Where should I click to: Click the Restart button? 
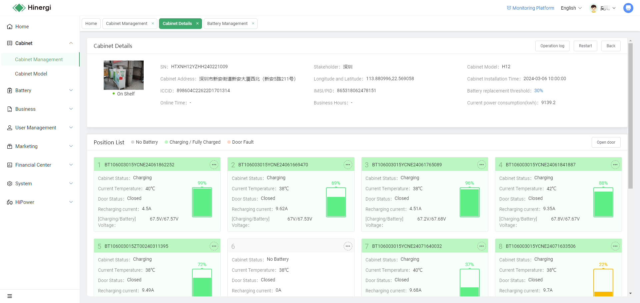(585, 46)
